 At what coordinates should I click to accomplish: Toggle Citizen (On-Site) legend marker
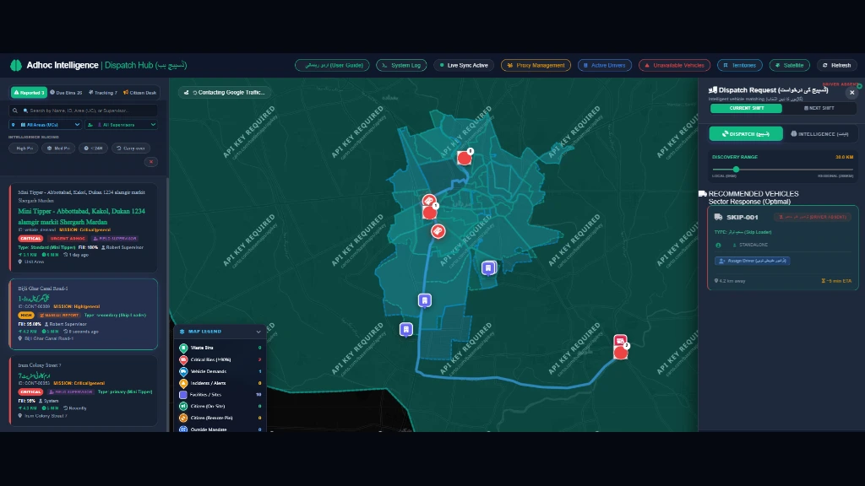click(183, 406)
